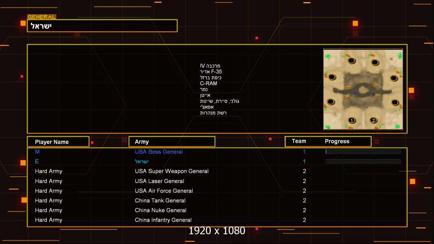434x244 pixels.
Task: Click Hard Army name beside USA Air Force General
Action: (x=48, y=191)
